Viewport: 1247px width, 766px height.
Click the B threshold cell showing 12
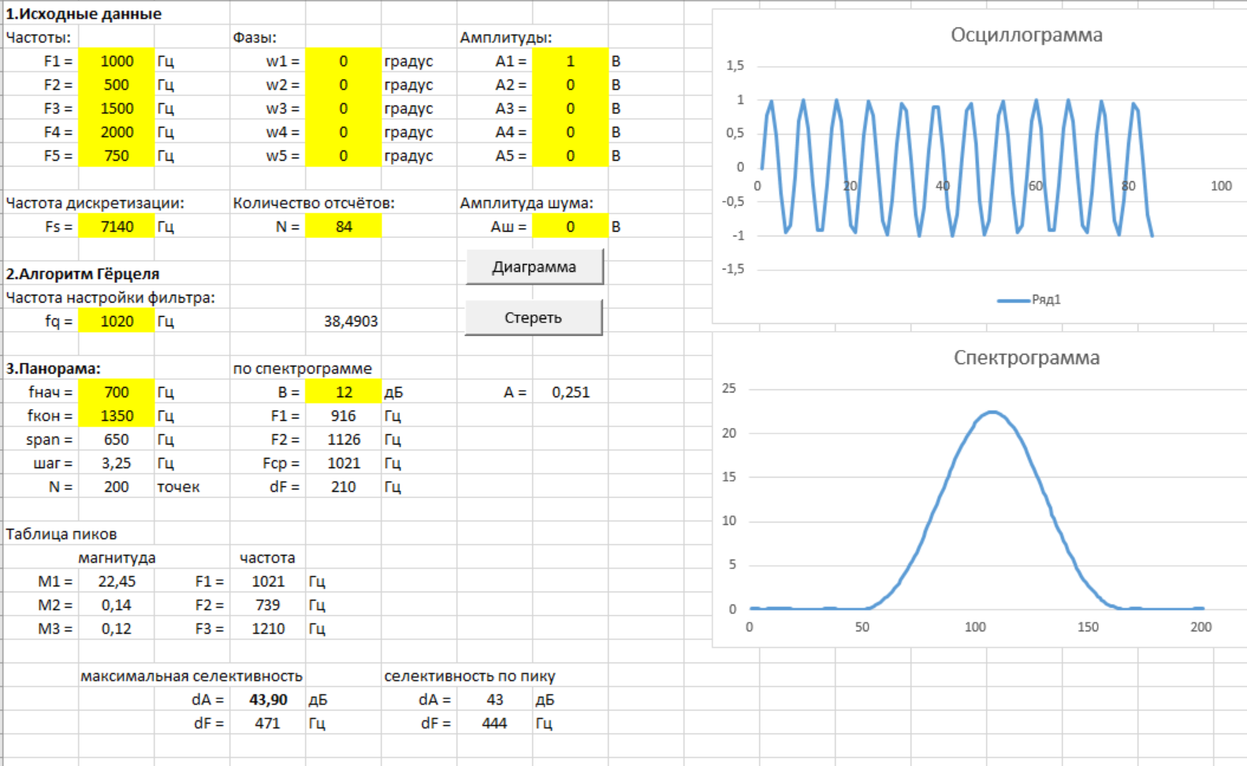[x=344, y=392]
